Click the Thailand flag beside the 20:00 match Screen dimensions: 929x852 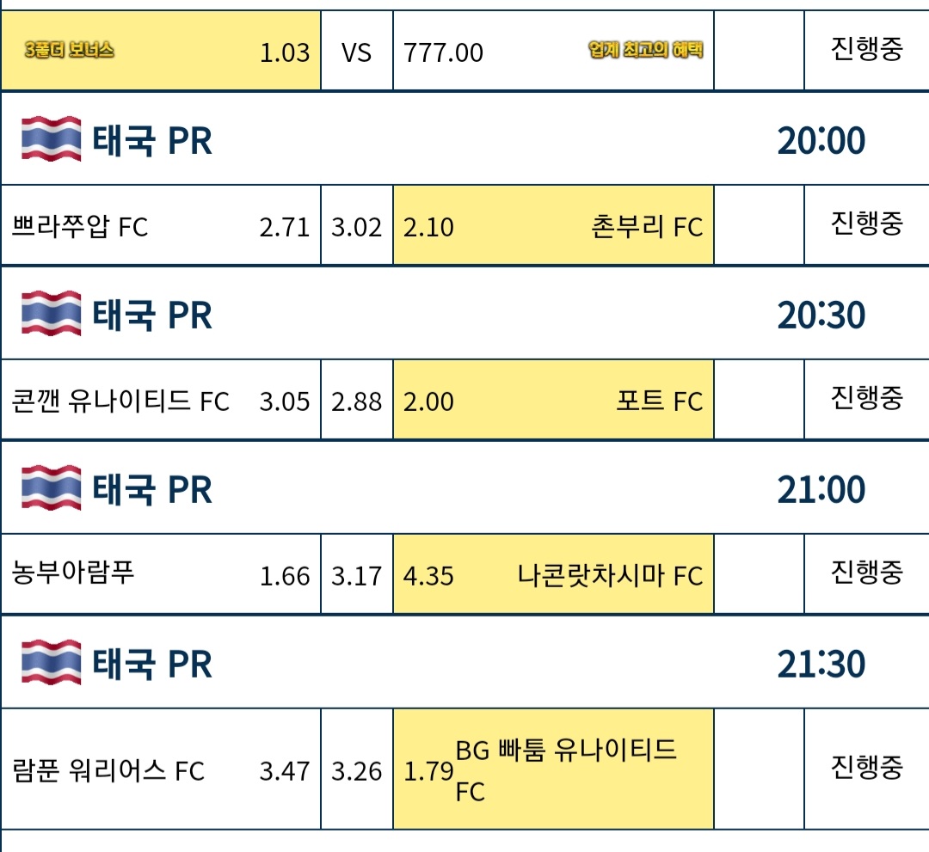[x=51, y=139]
